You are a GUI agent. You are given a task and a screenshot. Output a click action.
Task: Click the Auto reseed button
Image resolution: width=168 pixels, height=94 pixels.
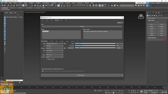(71, 48)
